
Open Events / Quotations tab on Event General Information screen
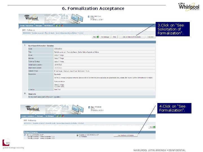(27, 26)
